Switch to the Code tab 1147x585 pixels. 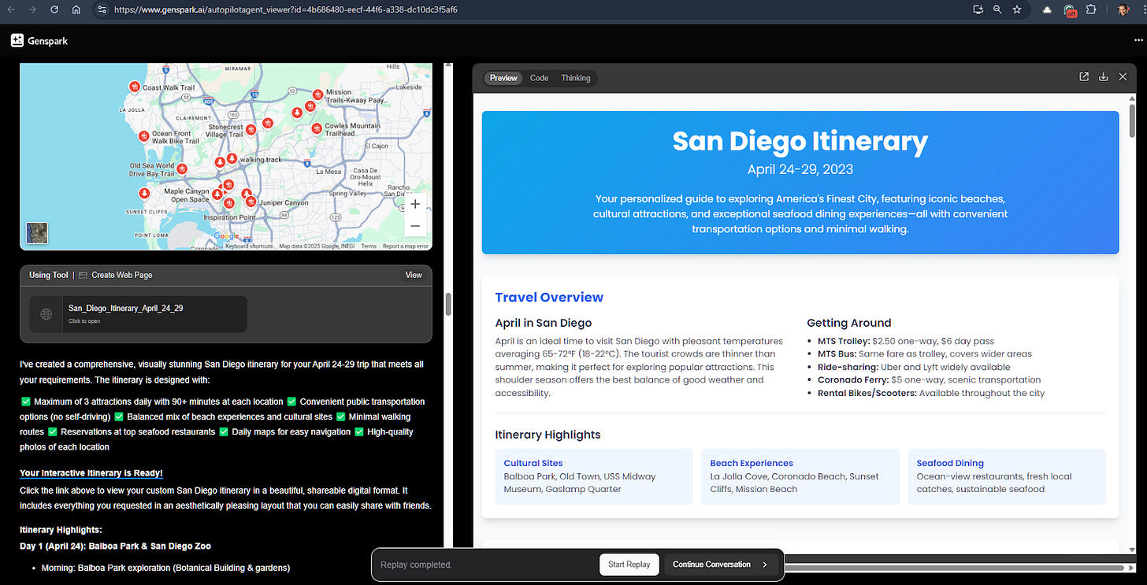(x=539, y=78)
